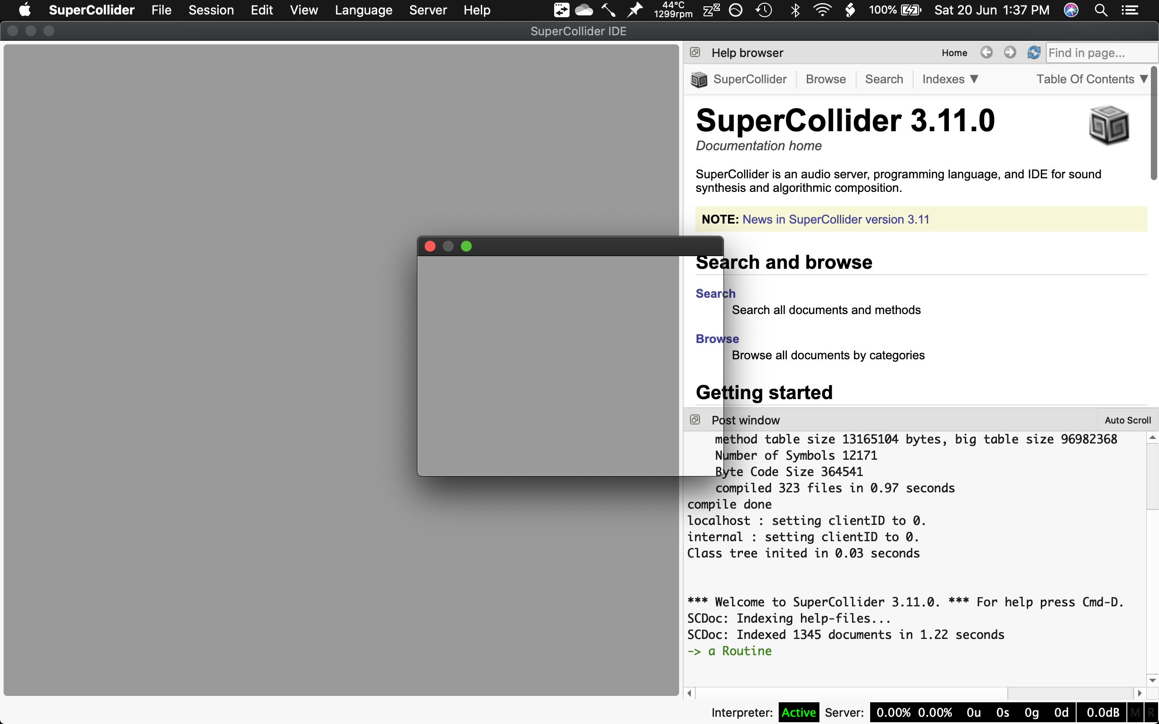Viewport: 1159px width, 724px height.
Task: Click the 'Getting started' heading
Action: [764, 392]
